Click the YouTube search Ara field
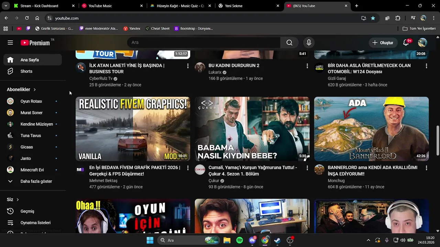 [203, 43]
